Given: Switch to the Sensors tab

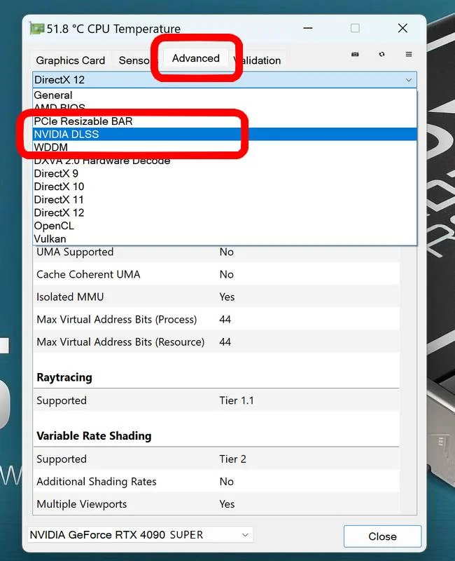Looking at the screenshot, I should (134, 60).
